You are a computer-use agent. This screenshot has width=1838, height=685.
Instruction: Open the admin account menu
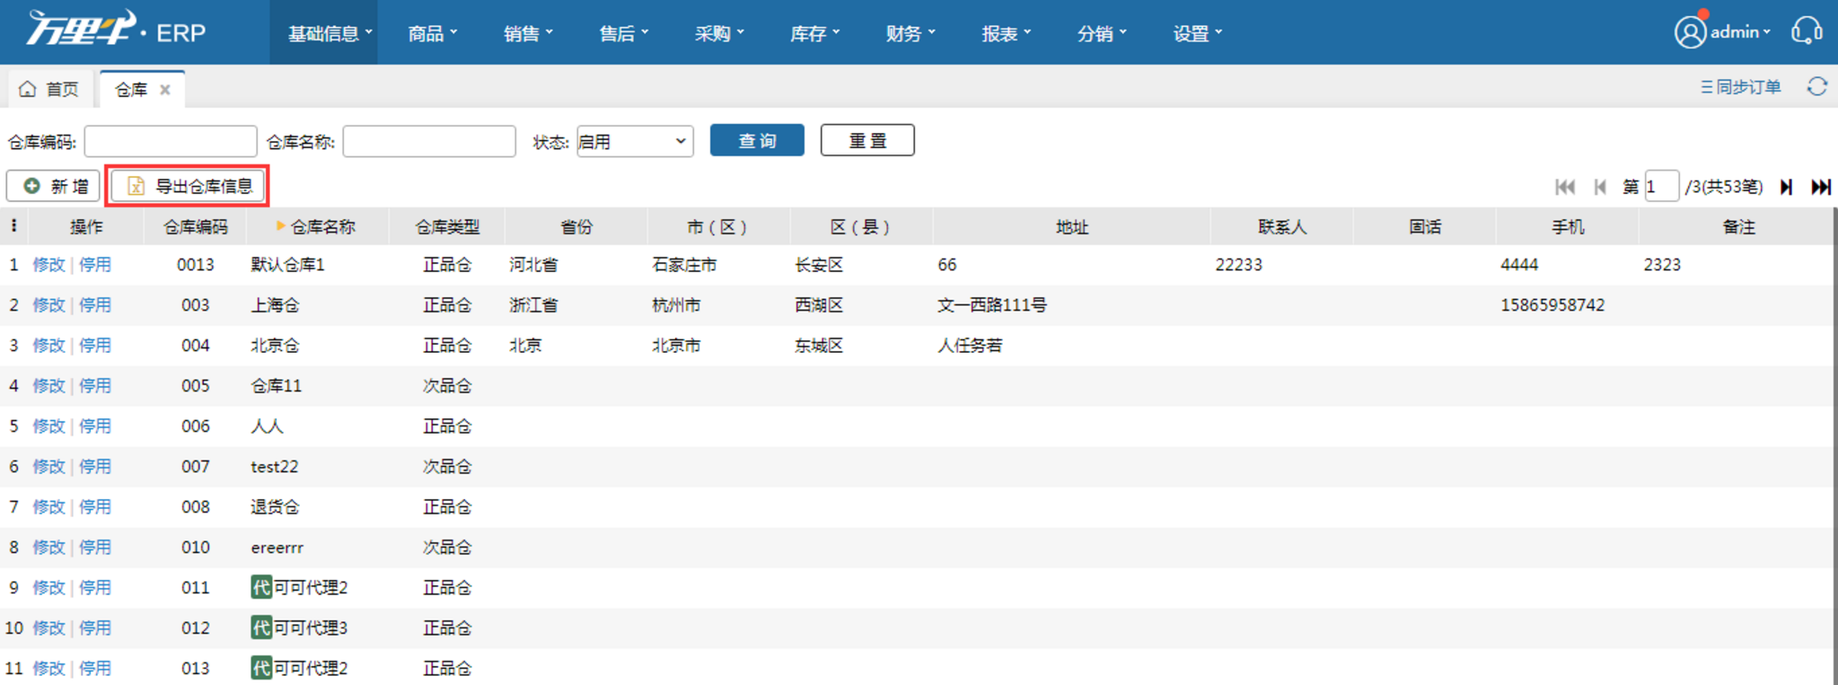point(1740,32)
